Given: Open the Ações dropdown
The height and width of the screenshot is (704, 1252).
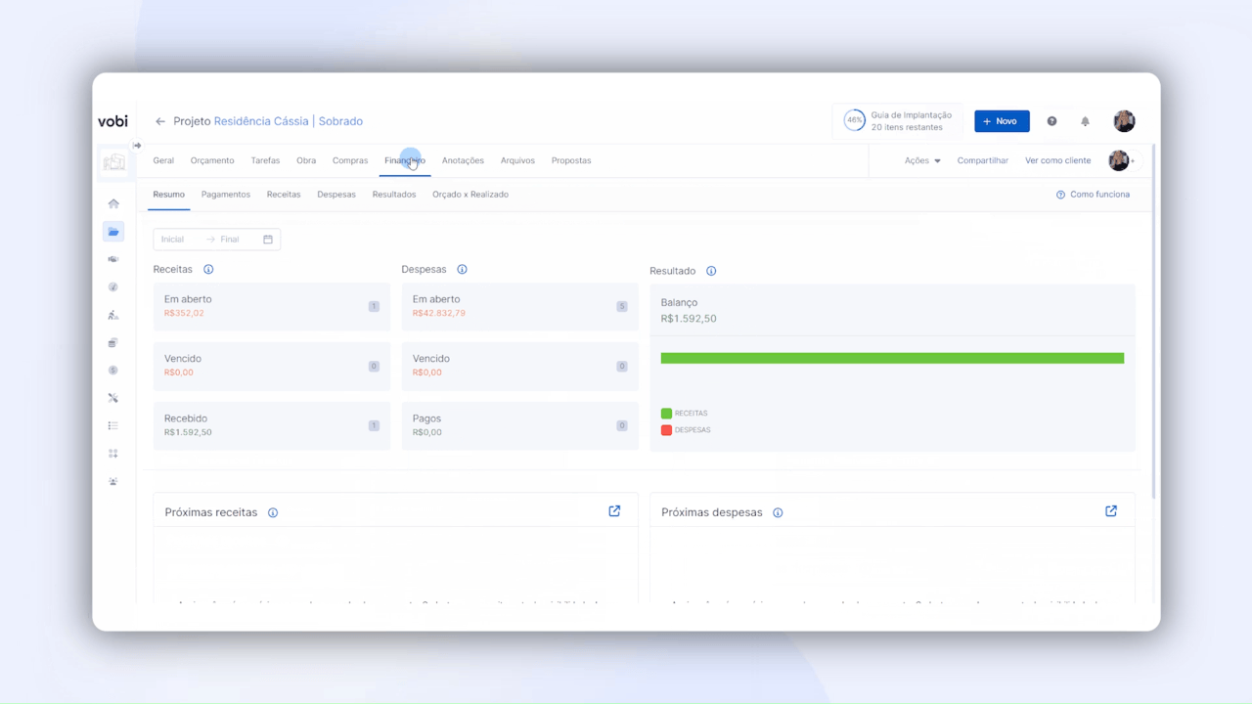Looking at the screenshot, I should pyautogui.click(x=922, y=160).
